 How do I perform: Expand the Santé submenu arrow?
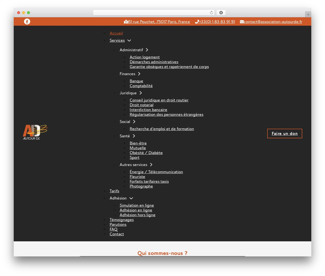coord(134,136)
